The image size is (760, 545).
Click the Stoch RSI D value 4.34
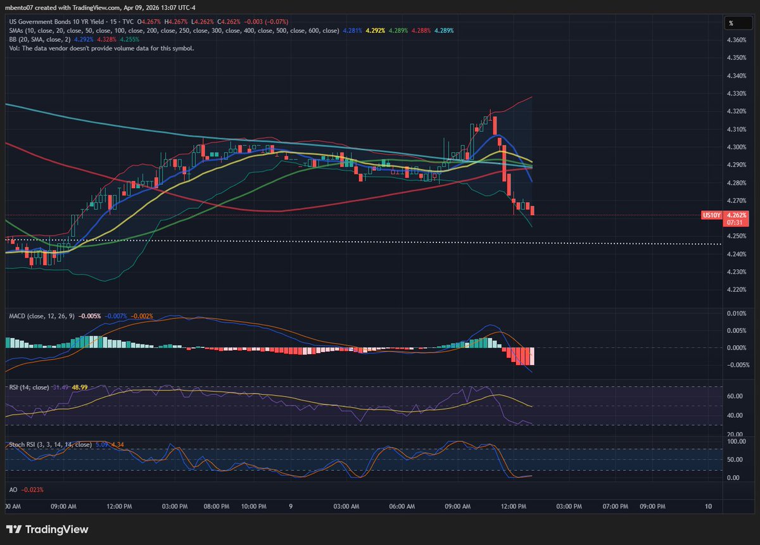point(118,445)
